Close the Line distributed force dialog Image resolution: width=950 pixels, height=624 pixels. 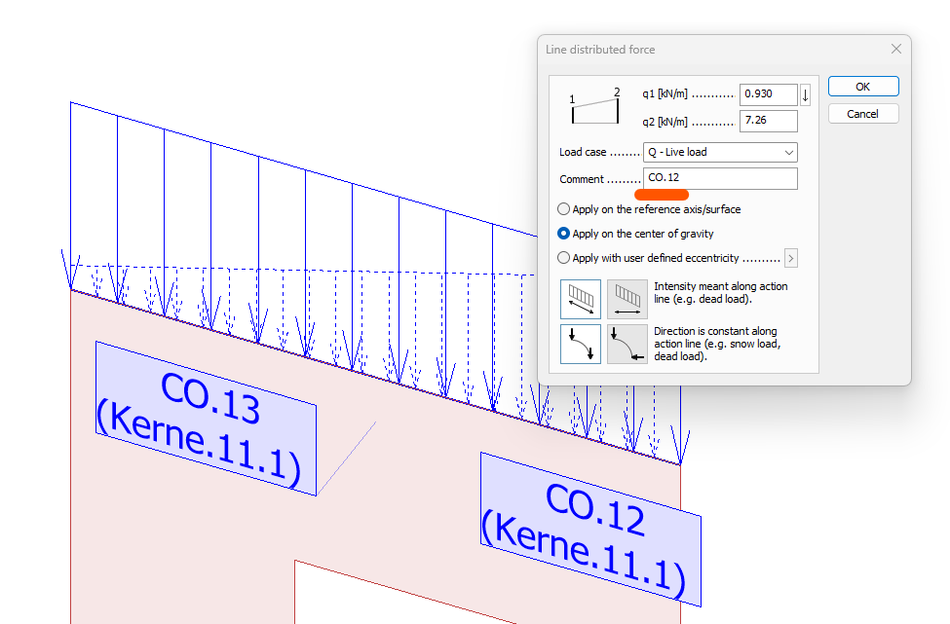coord(896,49)
